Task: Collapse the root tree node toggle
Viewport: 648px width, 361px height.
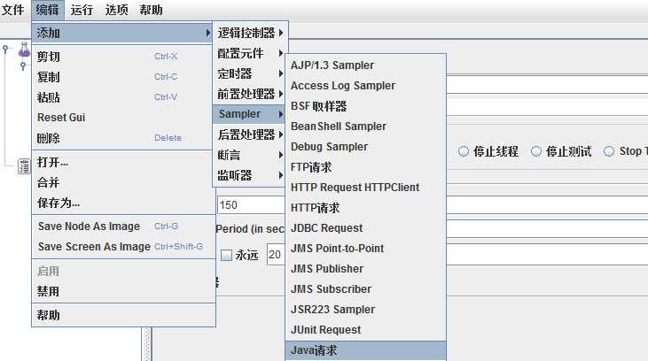Action: [5, 49]
